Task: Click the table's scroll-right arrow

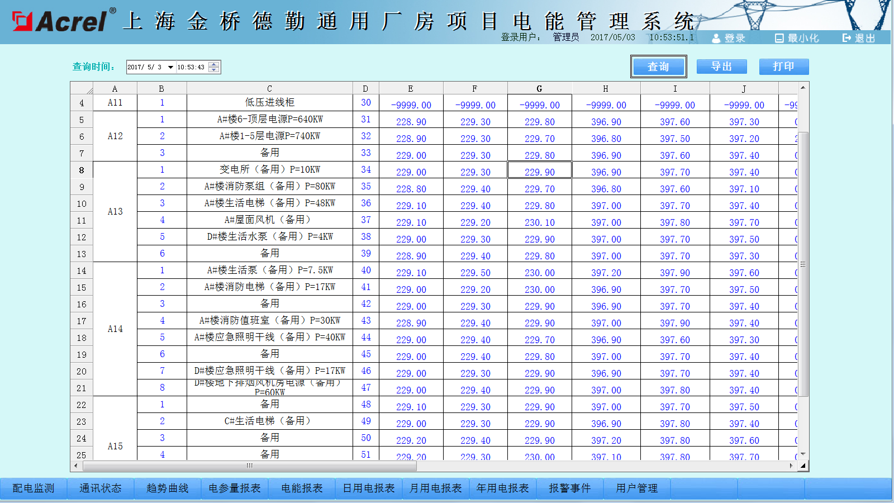Action: pyautogui.click(x=791, y=466)
